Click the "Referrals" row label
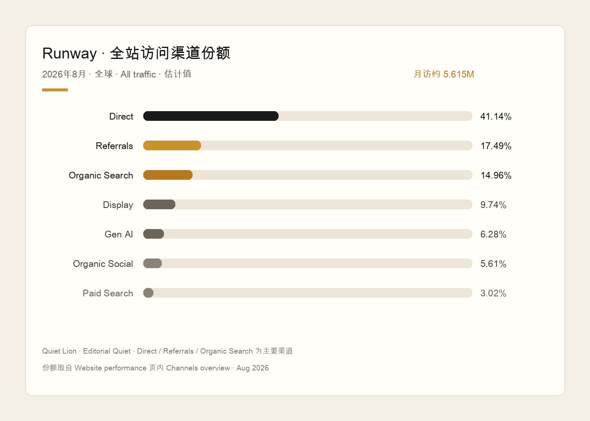This screenshot has width=590, height=421. [114, 146]
